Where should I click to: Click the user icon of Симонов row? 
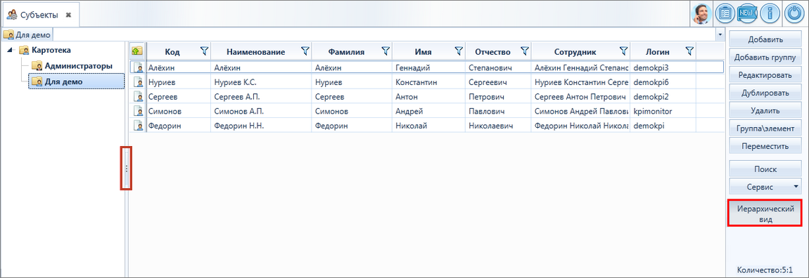[138, 111]
